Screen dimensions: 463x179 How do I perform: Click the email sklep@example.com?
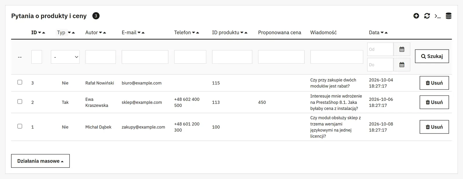(x=142, y=102)
